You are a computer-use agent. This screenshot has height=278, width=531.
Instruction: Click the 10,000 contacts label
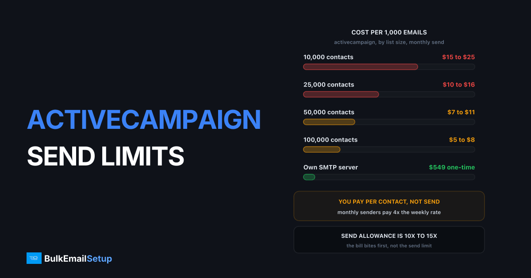328,57
